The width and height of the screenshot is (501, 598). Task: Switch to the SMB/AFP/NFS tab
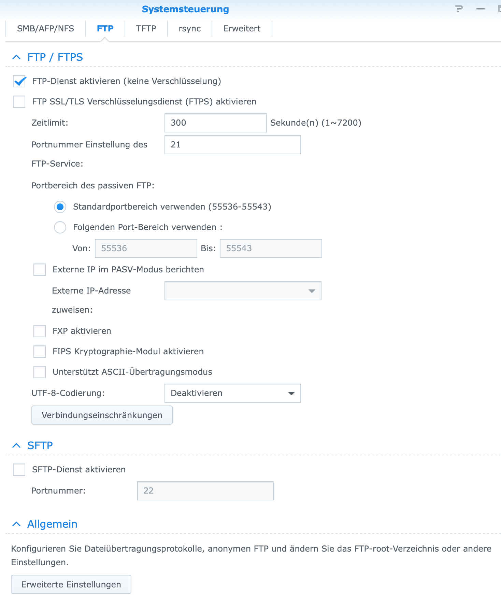click(45, 29)
